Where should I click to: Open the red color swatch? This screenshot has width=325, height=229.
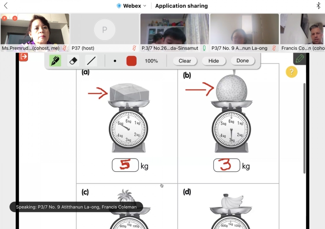(x=132, y=61)
